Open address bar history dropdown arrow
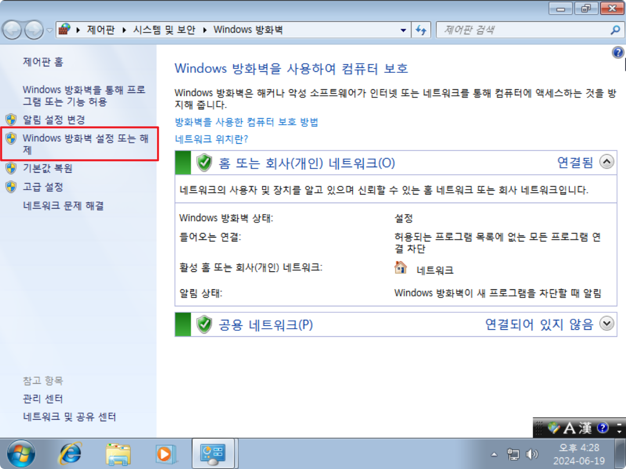The width and height of the screenshot is (626, 469). click(x=403, y=30)
